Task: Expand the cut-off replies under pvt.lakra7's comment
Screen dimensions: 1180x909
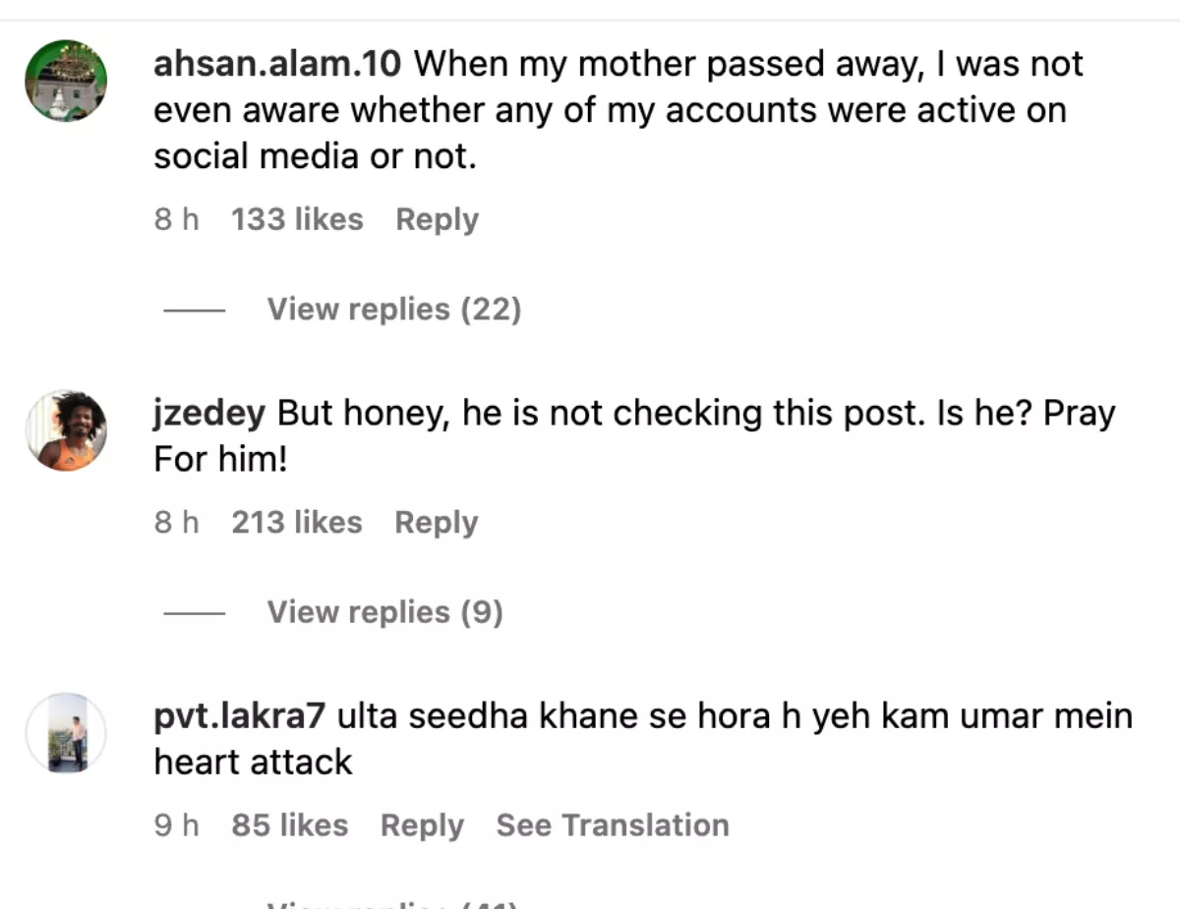Action: pos(391,903)
